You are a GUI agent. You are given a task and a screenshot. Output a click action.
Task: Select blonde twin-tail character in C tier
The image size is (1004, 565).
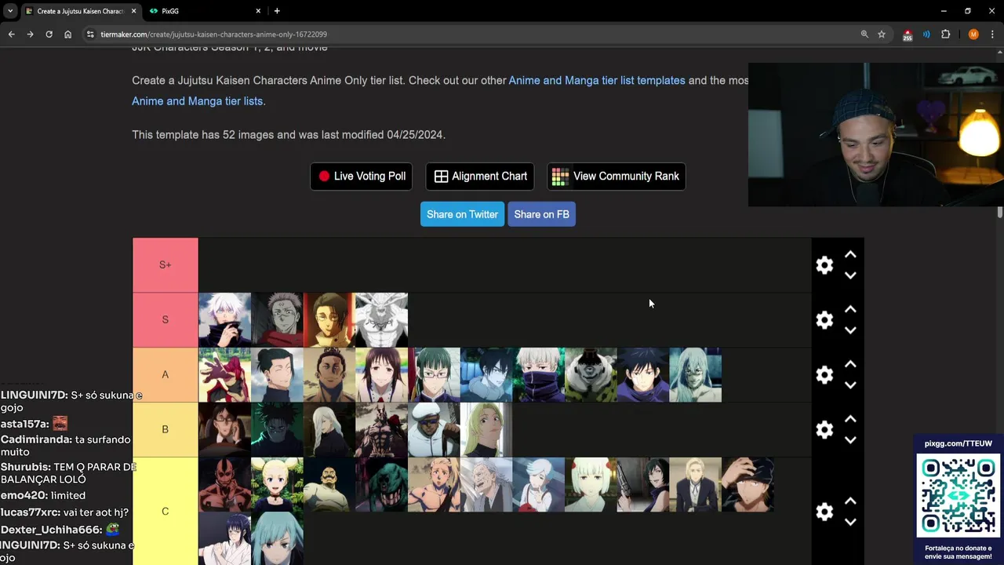(x=277, y=485)
